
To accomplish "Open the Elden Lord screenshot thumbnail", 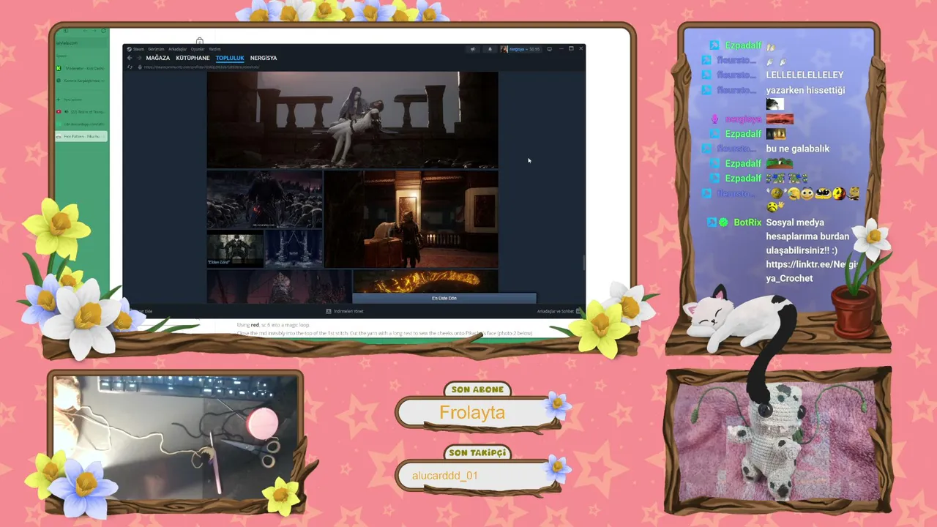I will point(235,250).
